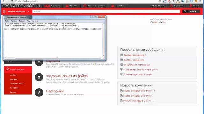
Task: Click the browser back arrow
Action: (x=4, y=1)
